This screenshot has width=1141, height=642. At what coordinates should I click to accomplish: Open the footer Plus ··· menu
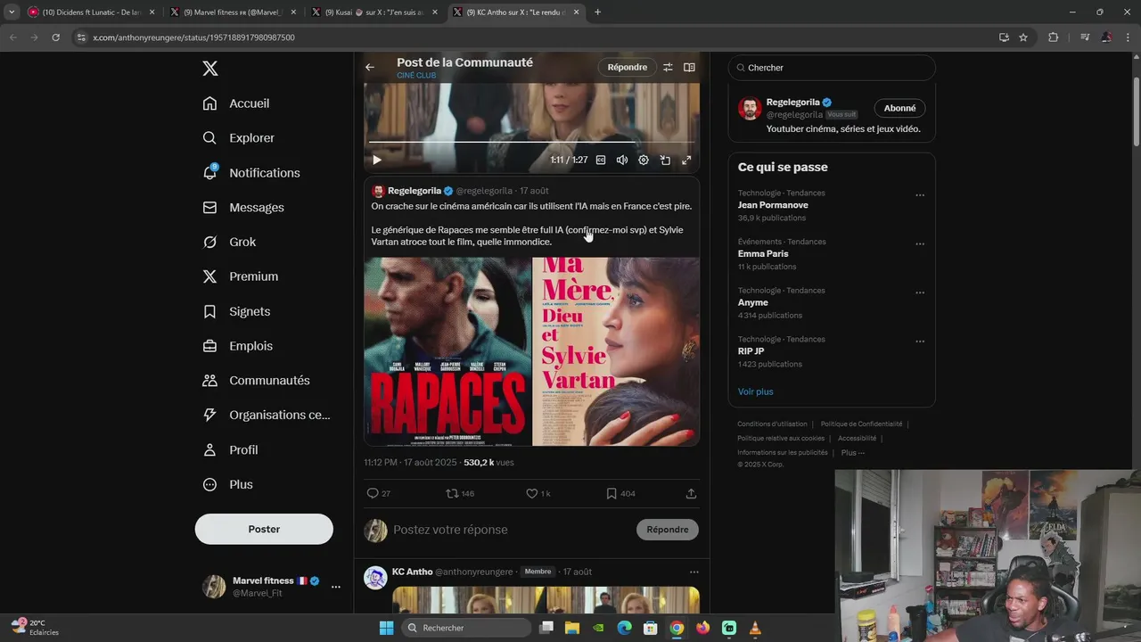pos(853,453)
